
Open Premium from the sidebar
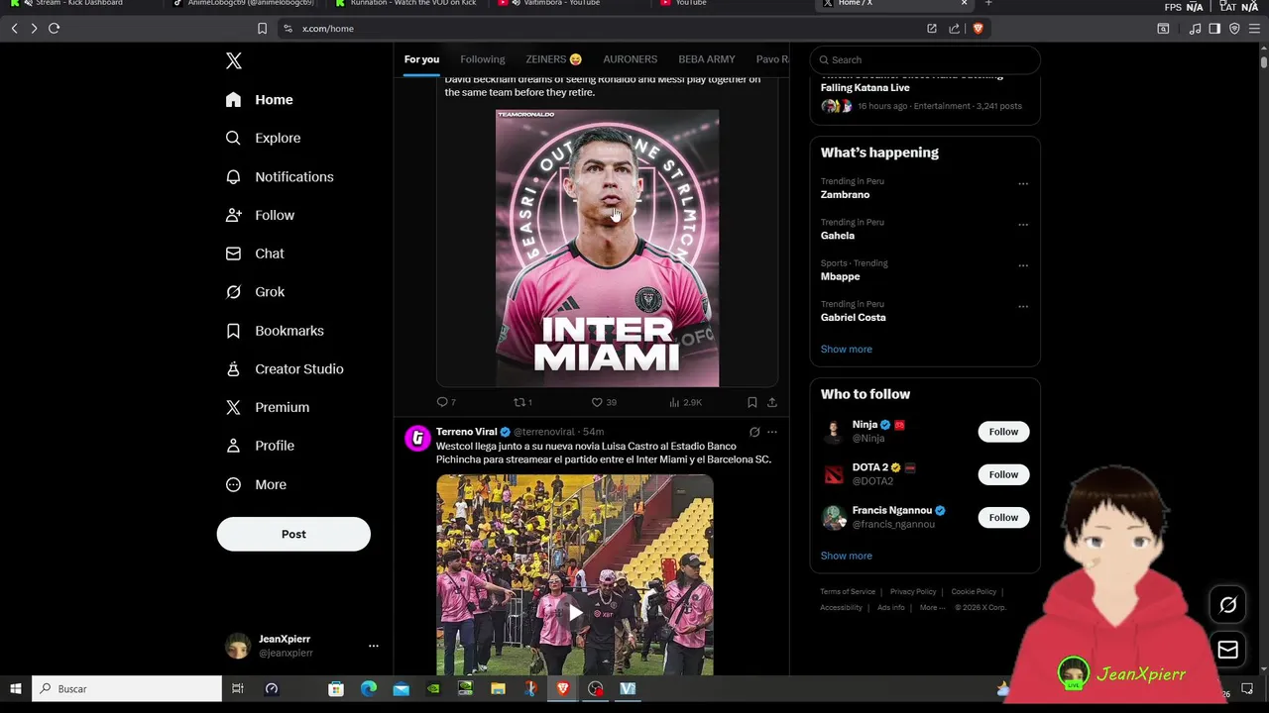[268, 408]
